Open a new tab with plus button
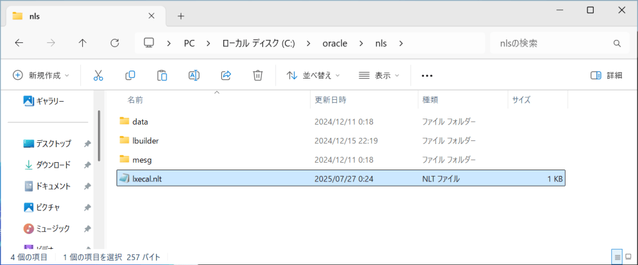Viewport: 638px width, 265px height. click(x=181, y=16)
